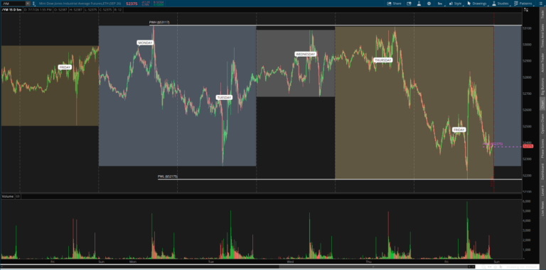Click the instrument name Mini Dow Jones text
The width and height of the screenshot is (546, 270).
point(80,4)
